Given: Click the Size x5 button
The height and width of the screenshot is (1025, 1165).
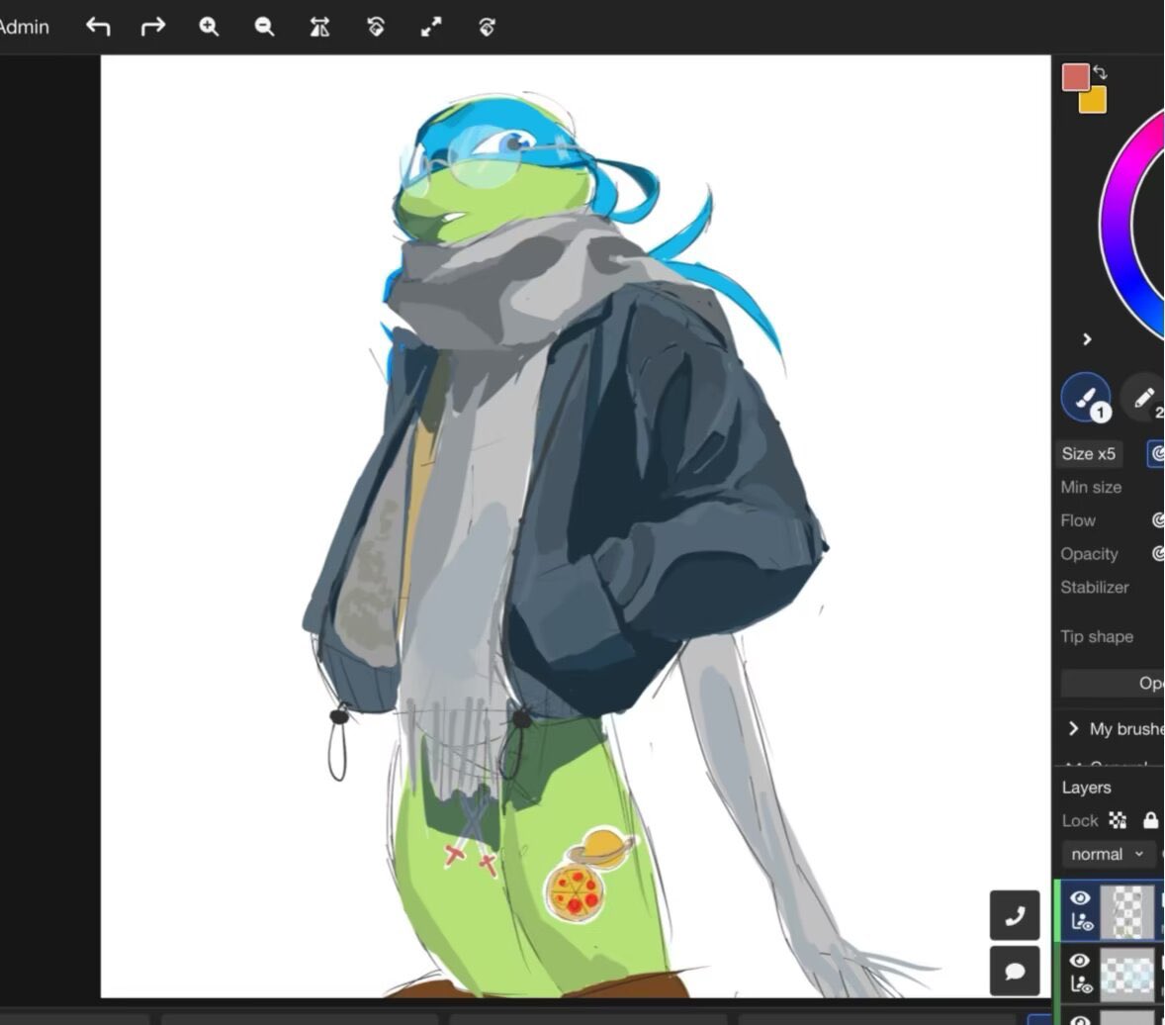Looking at the screenshot, I should 1089,453.
